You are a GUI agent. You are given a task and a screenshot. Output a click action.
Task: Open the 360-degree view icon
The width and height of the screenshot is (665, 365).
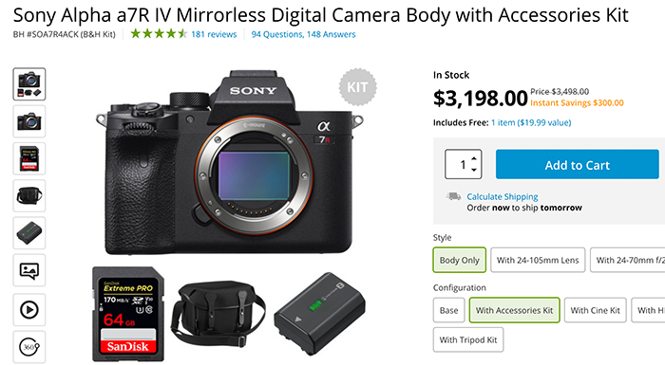[29, 347]
